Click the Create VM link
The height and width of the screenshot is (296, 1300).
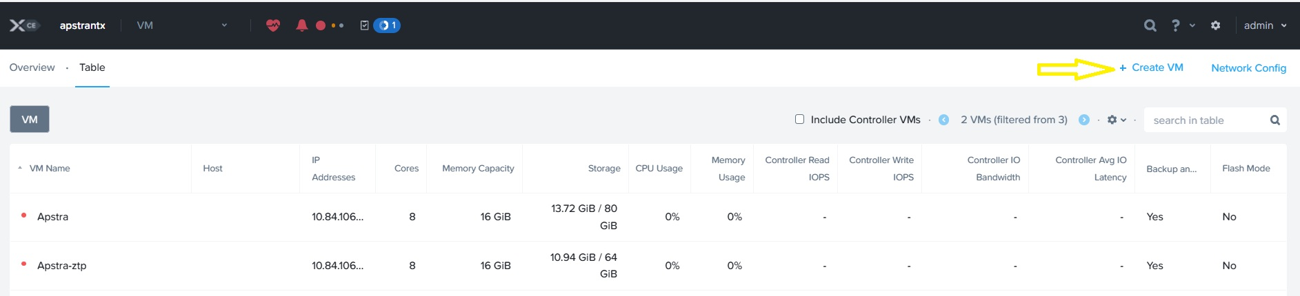pos(1151,67)
